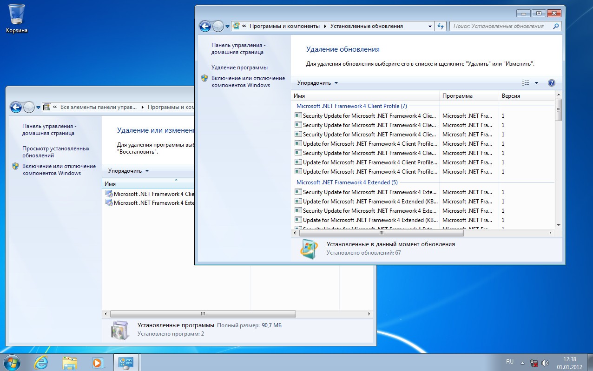Launch Internet Explorer from the taskbar
The width and height of the screenshot is (593, 371).
(x=41, y=363)
